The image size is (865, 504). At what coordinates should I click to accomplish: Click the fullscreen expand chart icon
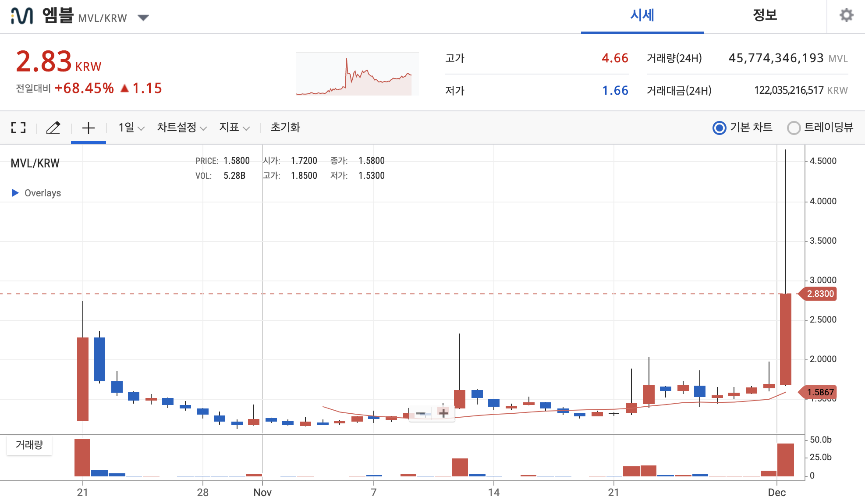click(x=18, y=128)
